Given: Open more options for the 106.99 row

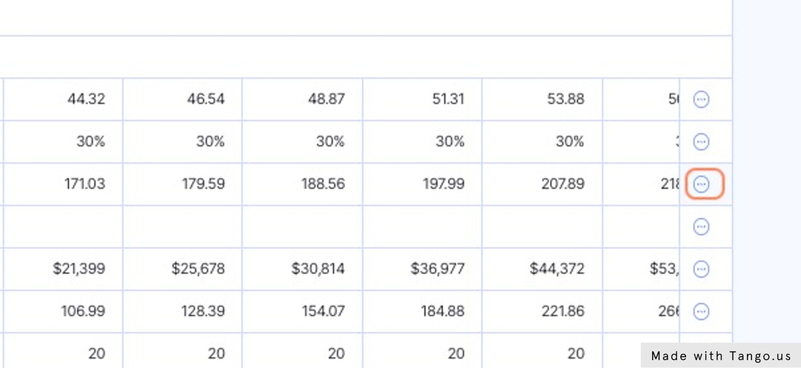Looking at the screenshot, I should (x=701, y=311).
